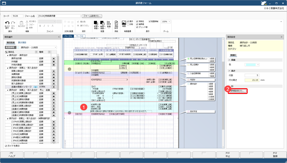Toggle the グリッド線 display checkbox
This screenshot has width=287, height=163.
tap(137, 27)
